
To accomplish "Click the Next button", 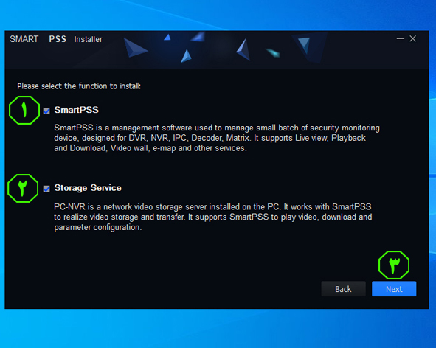I will coord(394,289).
